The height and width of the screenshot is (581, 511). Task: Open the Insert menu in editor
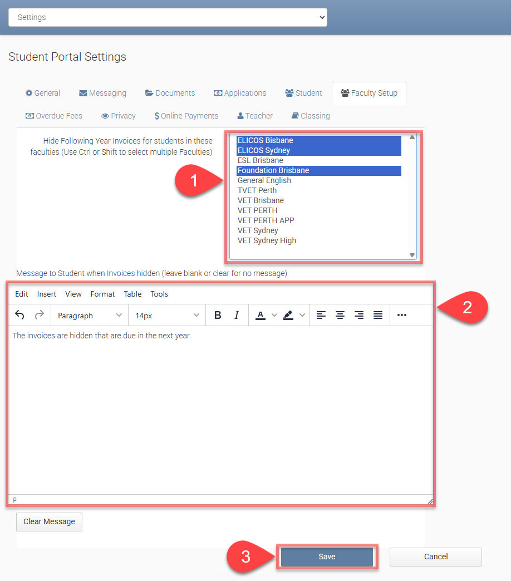[47, 294]
